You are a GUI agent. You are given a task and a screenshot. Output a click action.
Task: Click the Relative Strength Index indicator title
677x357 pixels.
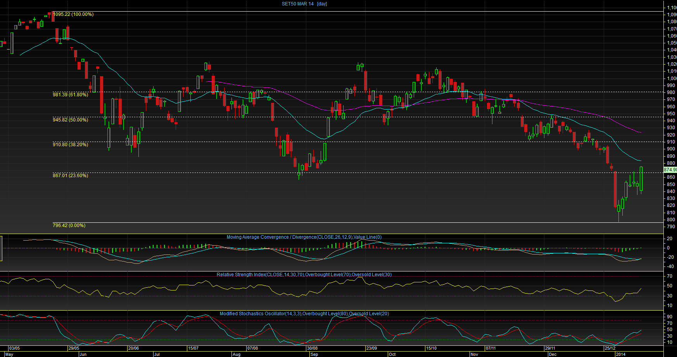coord(304,275)
